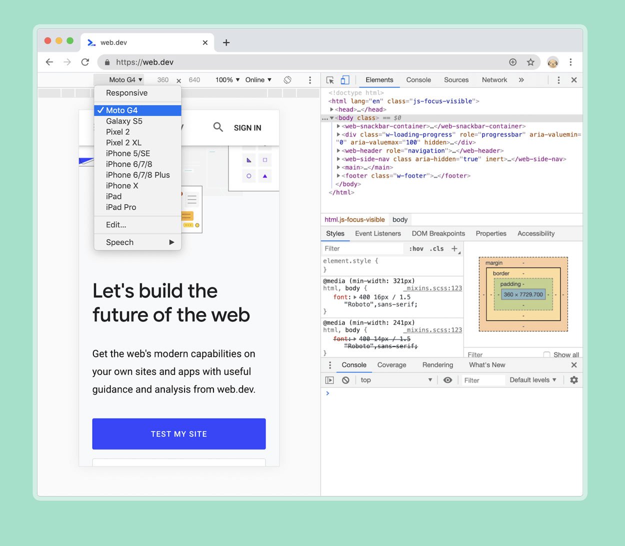
Task: Open the Chrome three-dot menu
Action: [570, 62]
